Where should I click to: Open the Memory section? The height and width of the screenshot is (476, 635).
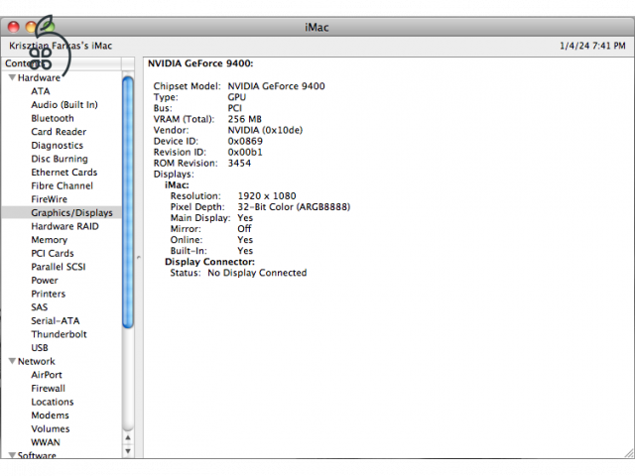click(x=49, y=240)
